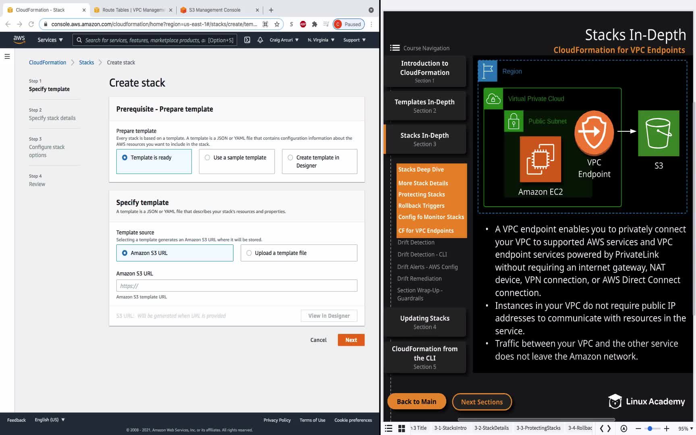Open the Support dropdown menu
The width and height of the screenshot is (696, 435).
pos(354,40)
